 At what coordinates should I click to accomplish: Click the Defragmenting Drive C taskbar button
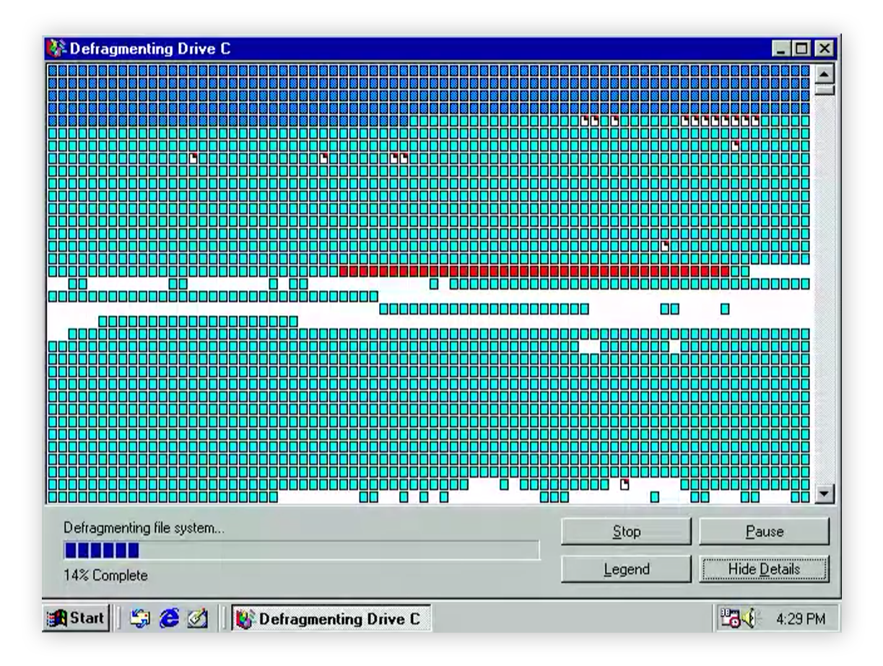[x=331, y=618]
